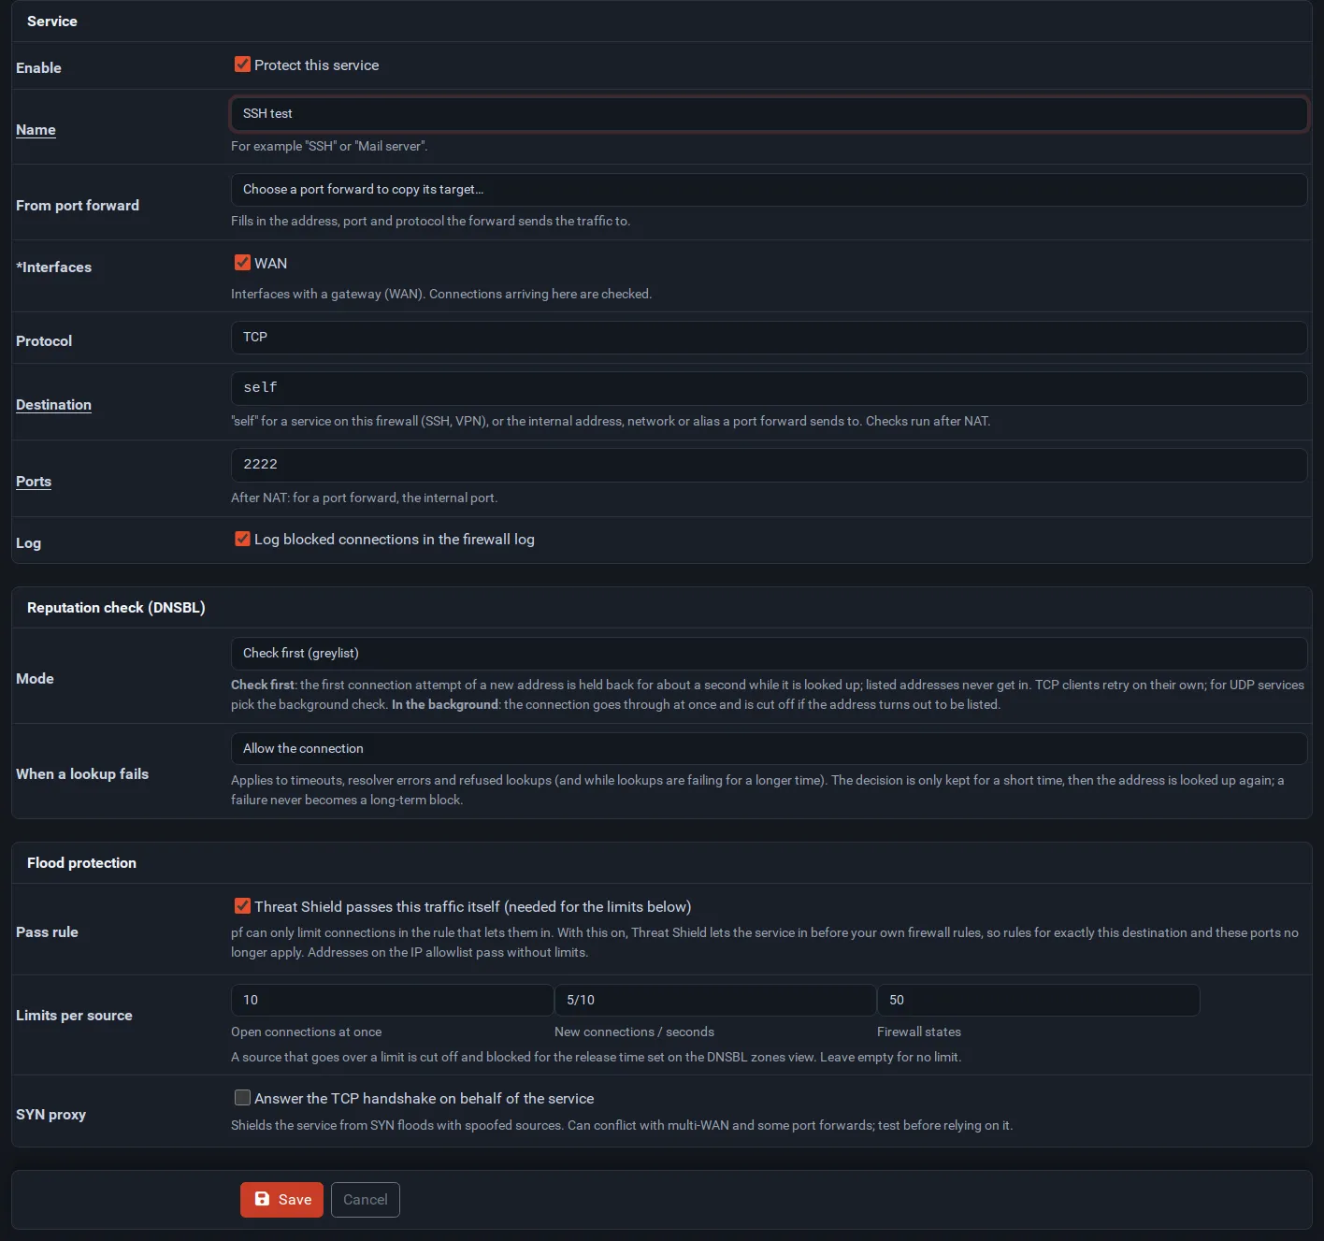Click the underlined Name label link
The height and width of the screenshot is (1241, 1324).
36,130
